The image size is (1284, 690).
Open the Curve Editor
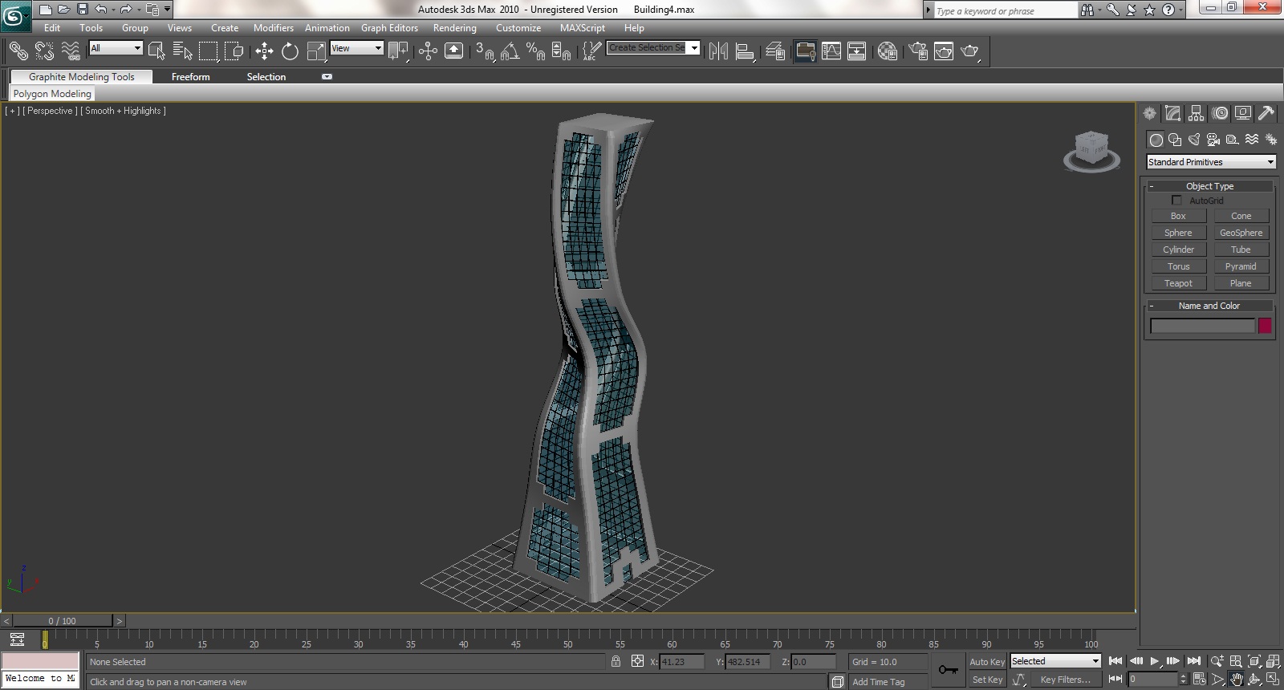tap(831, 51)
